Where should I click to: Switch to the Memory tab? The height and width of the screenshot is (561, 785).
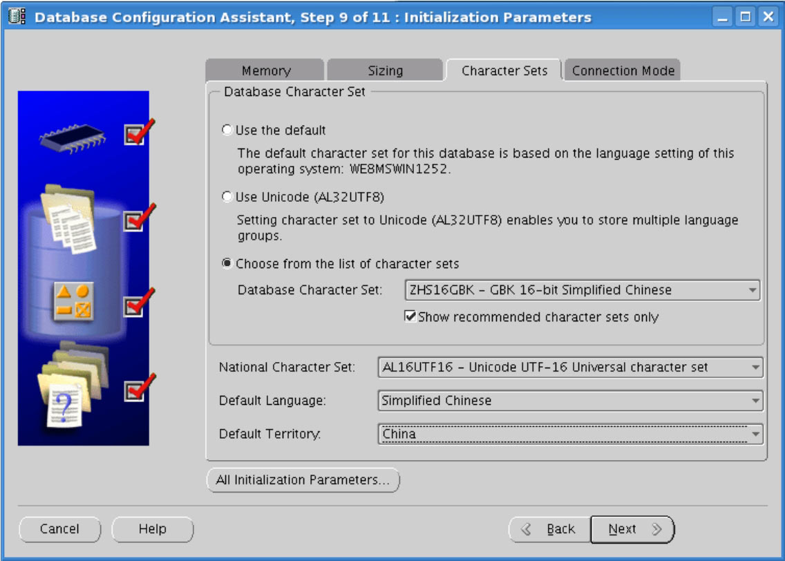(x=266, y=70)
